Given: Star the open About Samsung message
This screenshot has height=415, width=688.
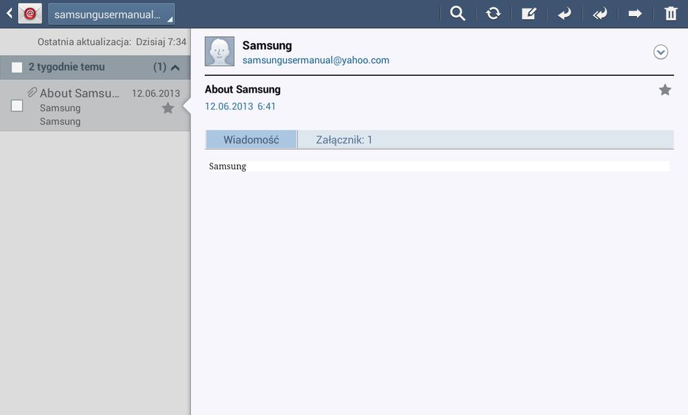Looking at the screenshot, I should pos(665,89).
